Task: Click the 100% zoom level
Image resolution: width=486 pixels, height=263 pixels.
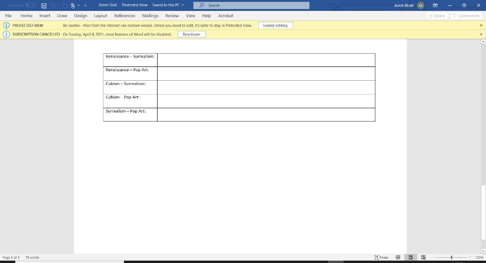Action: click(479, 257)
